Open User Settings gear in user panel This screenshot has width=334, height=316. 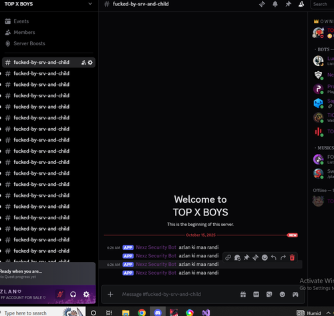[86, 295]
